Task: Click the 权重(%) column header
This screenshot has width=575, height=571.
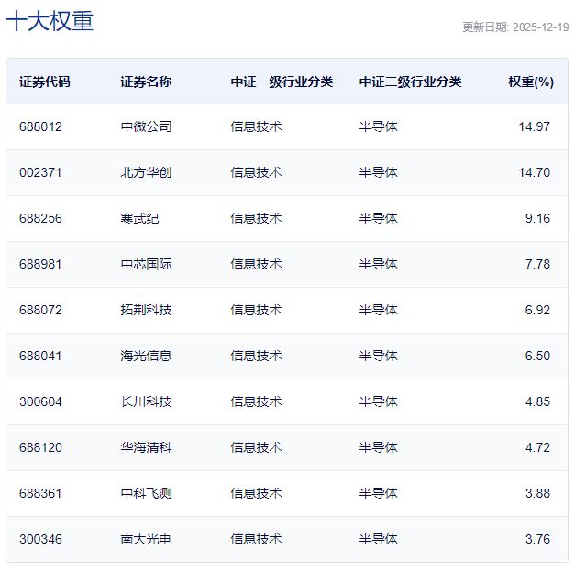Action: [x=531, y=82]
